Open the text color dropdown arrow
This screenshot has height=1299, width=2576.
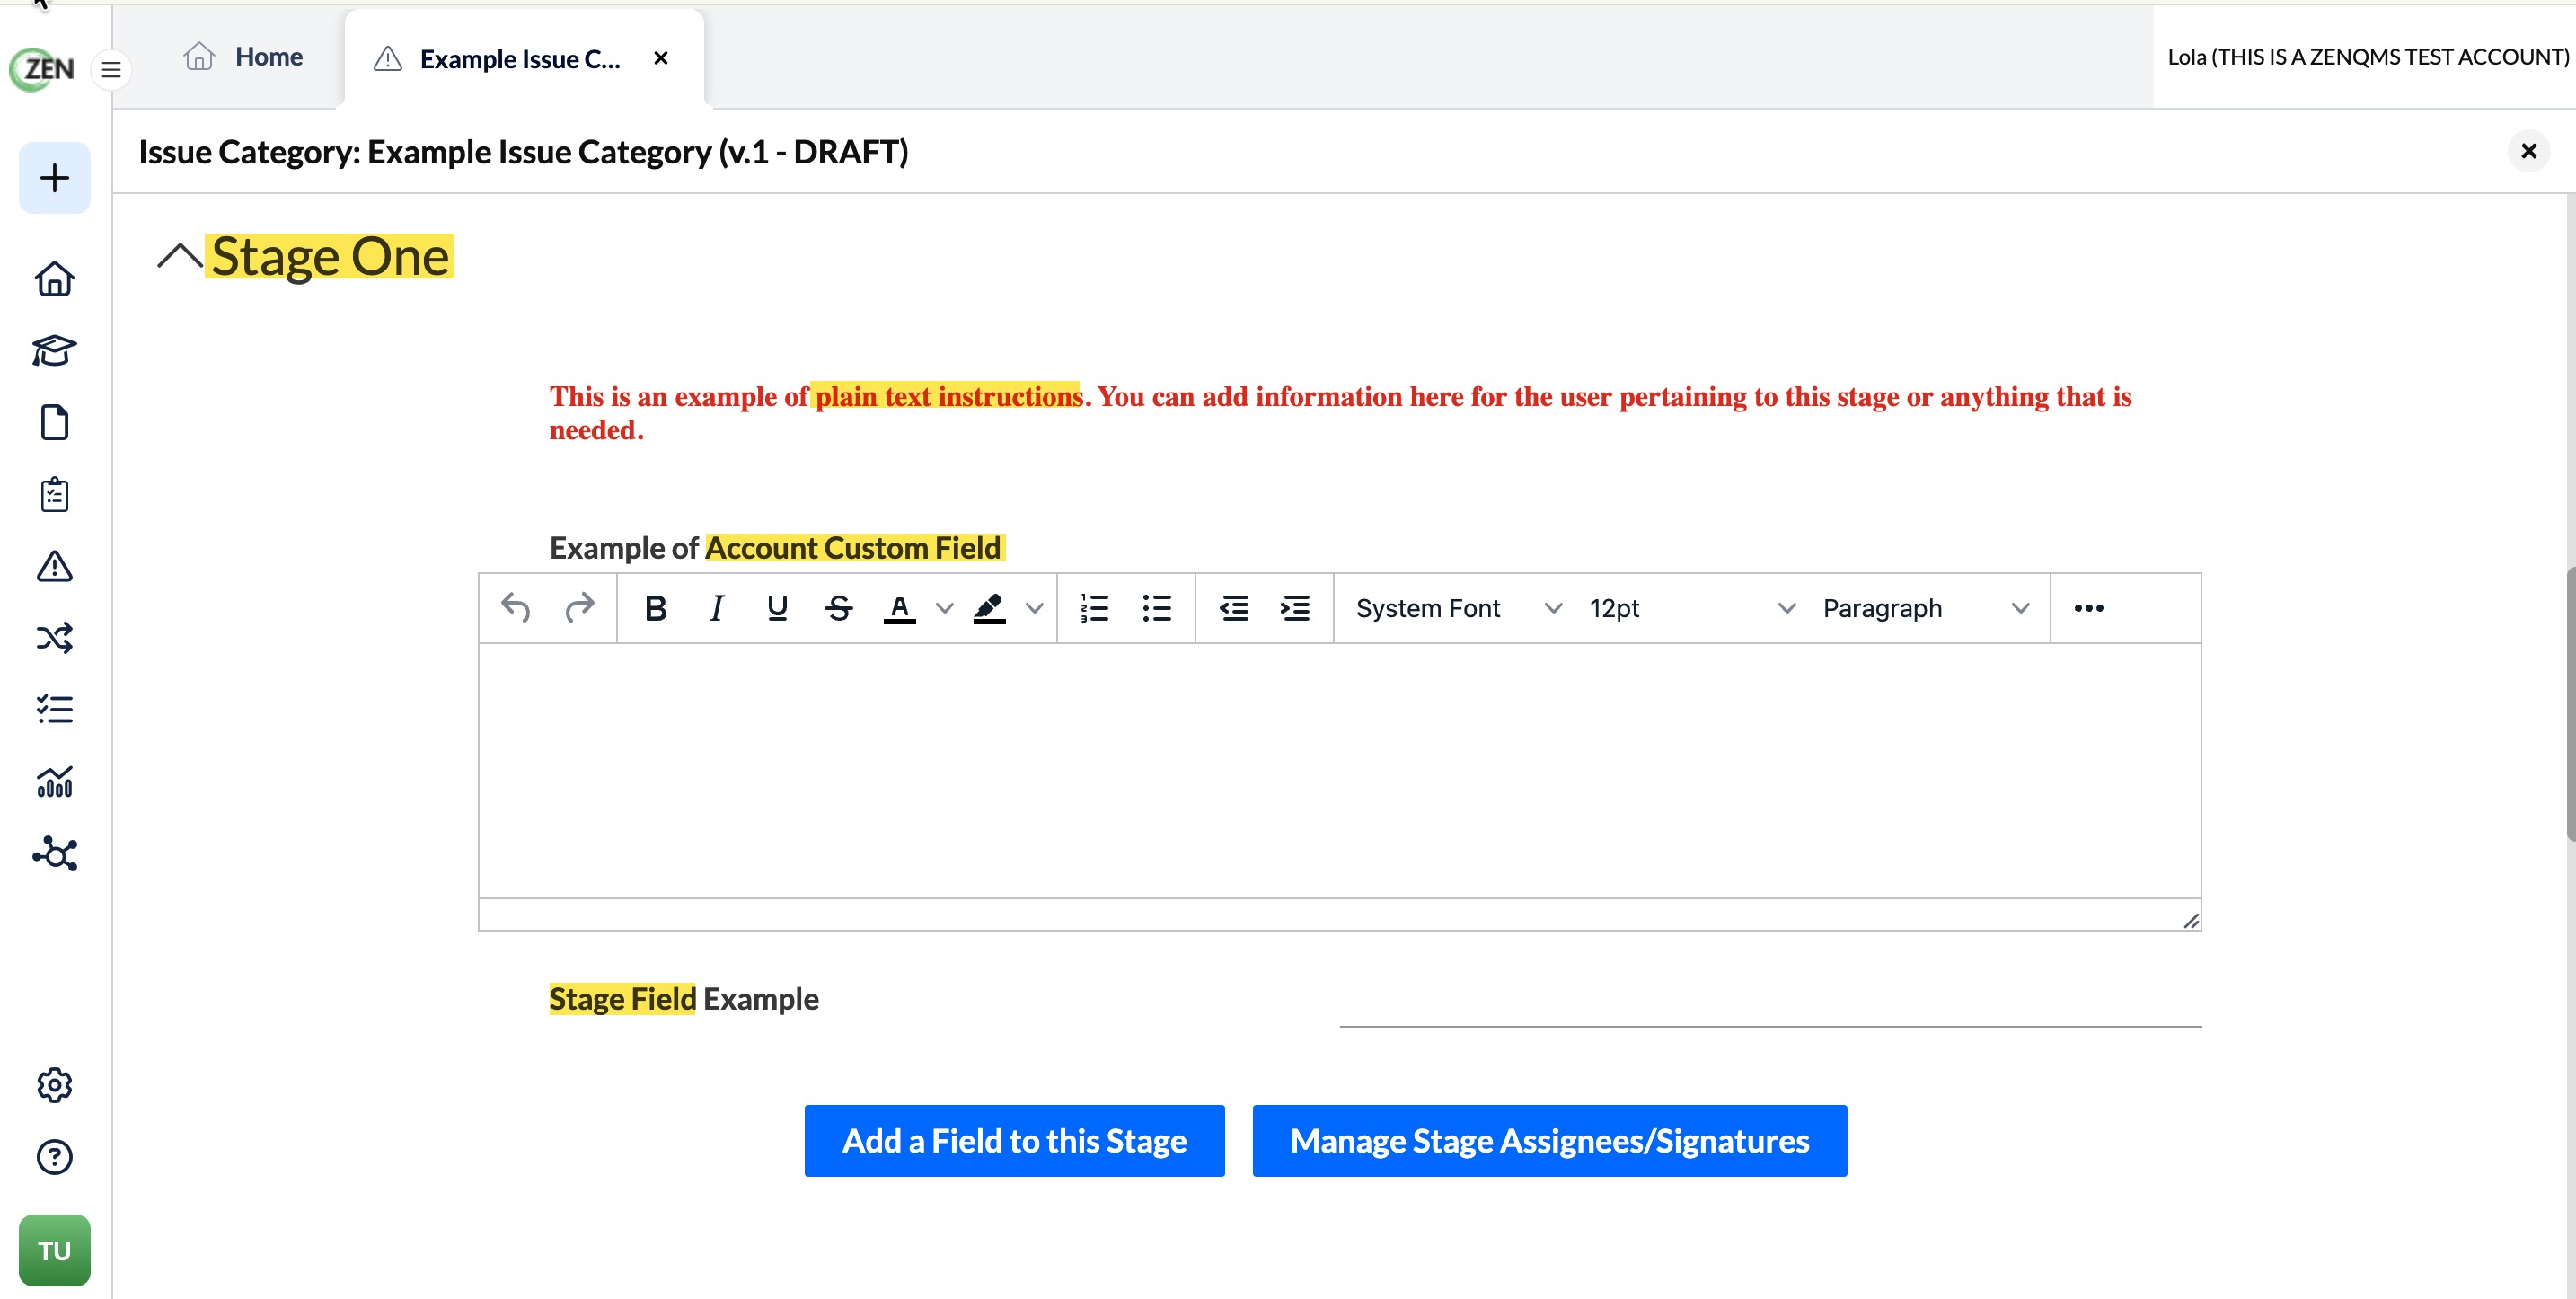point(944,608)
